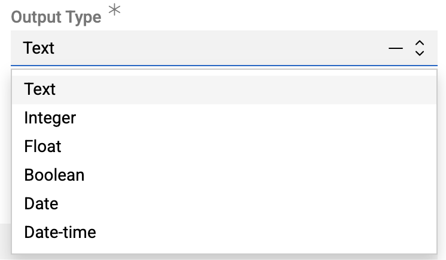Choose Integer from the dropdown list
The height and width of the screenshot is (260, 446).
(50, 118)
